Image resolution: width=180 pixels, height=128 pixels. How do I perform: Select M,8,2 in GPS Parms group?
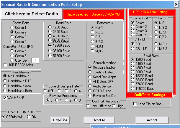[161, 49]
